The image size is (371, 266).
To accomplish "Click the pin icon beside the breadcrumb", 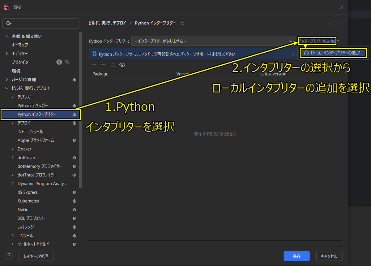I will (182, 23).
